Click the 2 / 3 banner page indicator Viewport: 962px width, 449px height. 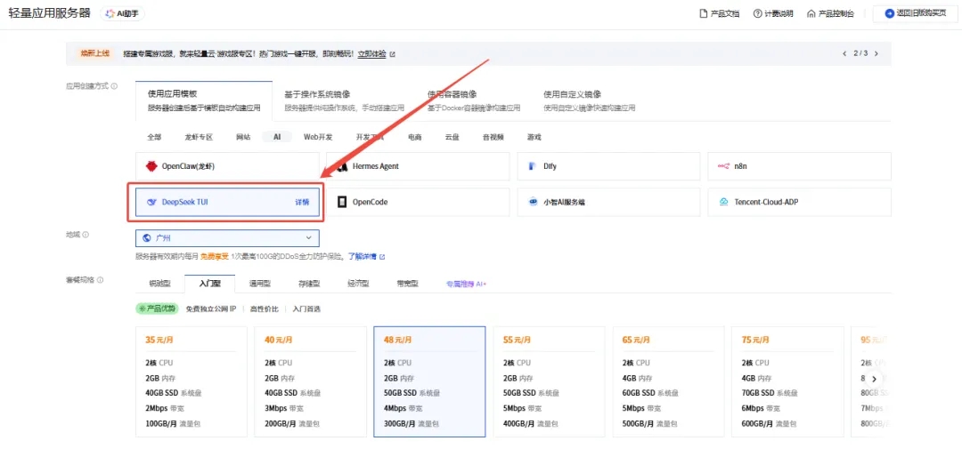point(860,54)
